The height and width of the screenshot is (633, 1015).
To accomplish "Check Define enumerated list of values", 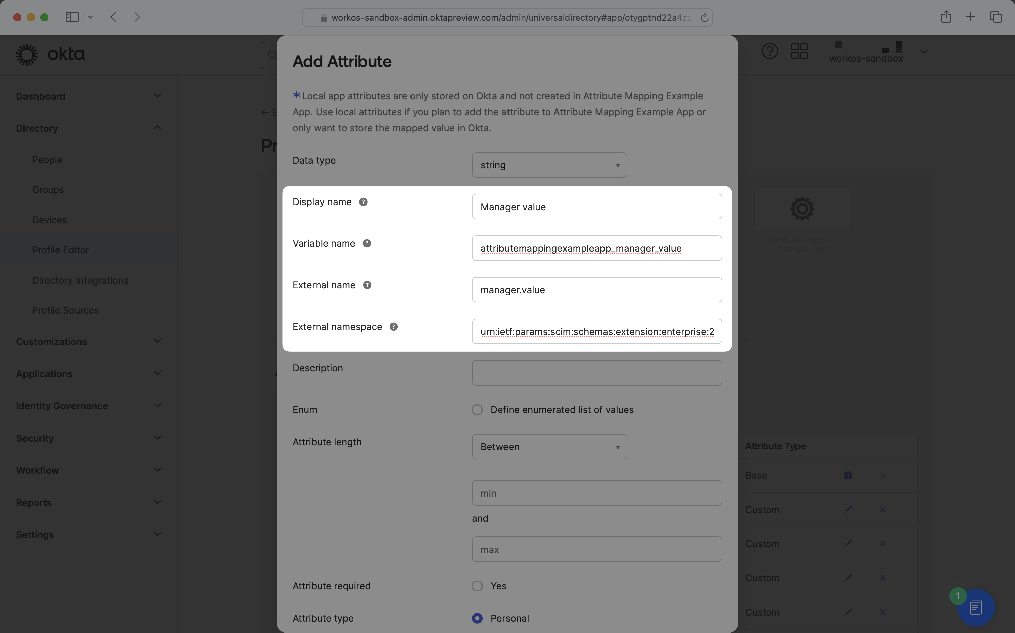I will pos(477,409).
